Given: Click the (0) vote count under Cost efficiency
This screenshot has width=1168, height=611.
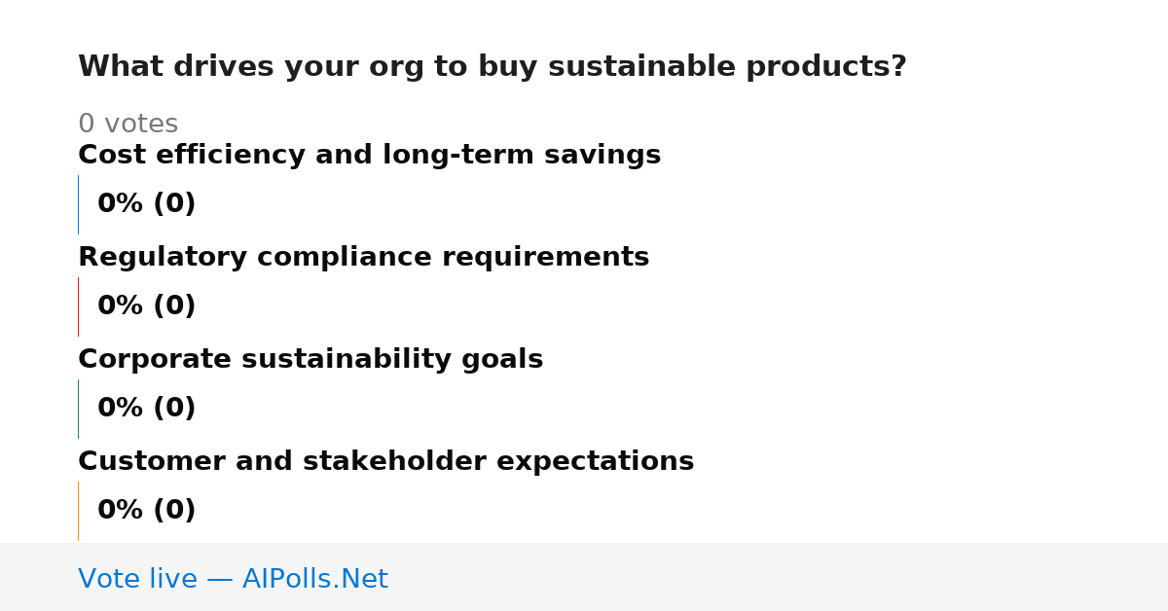Looking at the screenshot, I should click(x=174, y=204).
